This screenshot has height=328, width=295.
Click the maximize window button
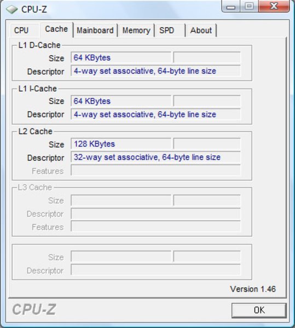click(x=249, y=6)
